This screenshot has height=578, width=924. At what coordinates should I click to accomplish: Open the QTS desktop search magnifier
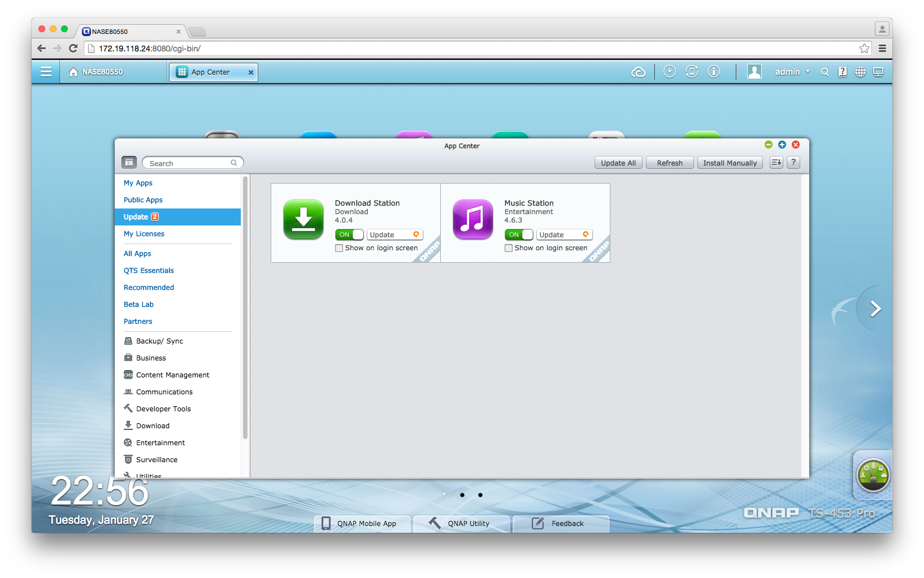coord(825,72)
